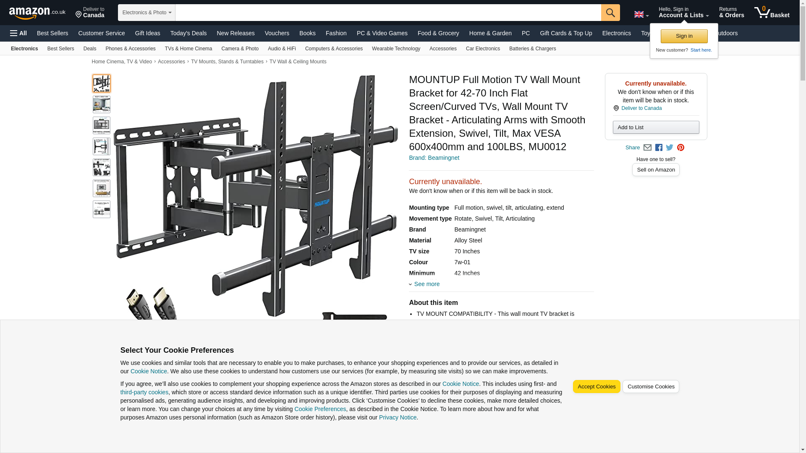Open the Amazon.co.uk home logo
The width and height of the screenshot is (806, 453).
[37, 13]
